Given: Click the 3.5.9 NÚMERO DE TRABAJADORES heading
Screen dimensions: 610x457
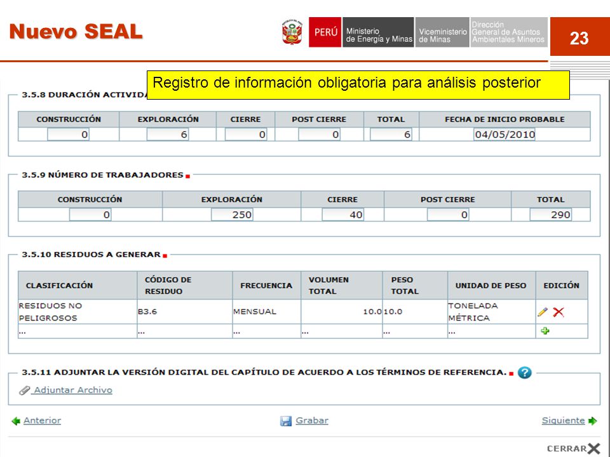Looking at the screenshot, I should tap(103, 175).
